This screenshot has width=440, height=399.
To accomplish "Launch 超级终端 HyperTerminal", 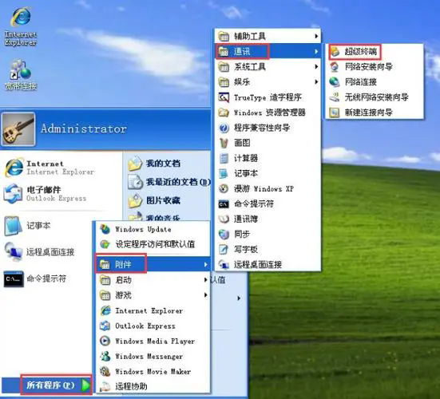I will [x=375, y=51].
